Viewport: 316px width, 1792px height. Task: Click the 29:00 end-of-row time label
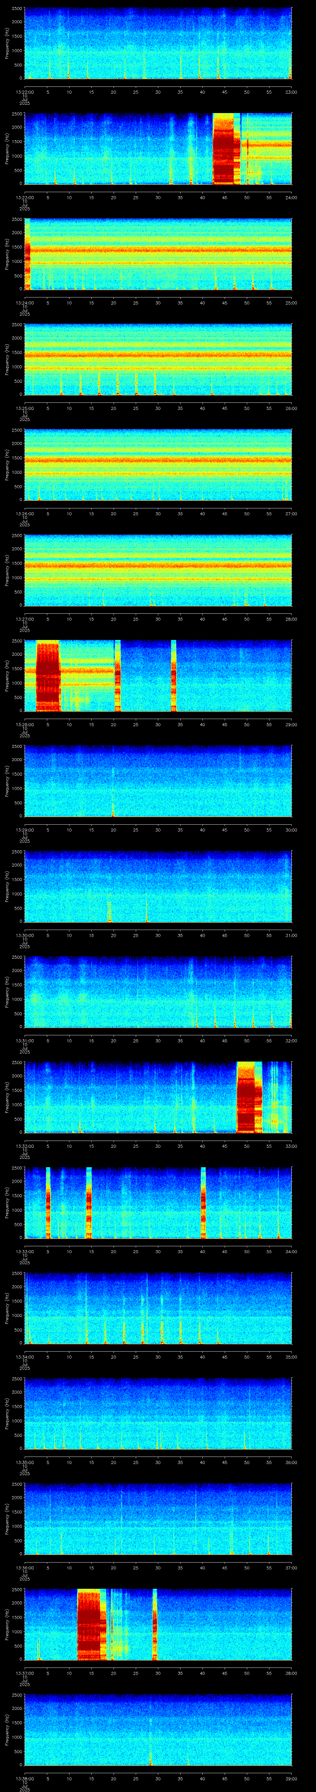point(291,725)
